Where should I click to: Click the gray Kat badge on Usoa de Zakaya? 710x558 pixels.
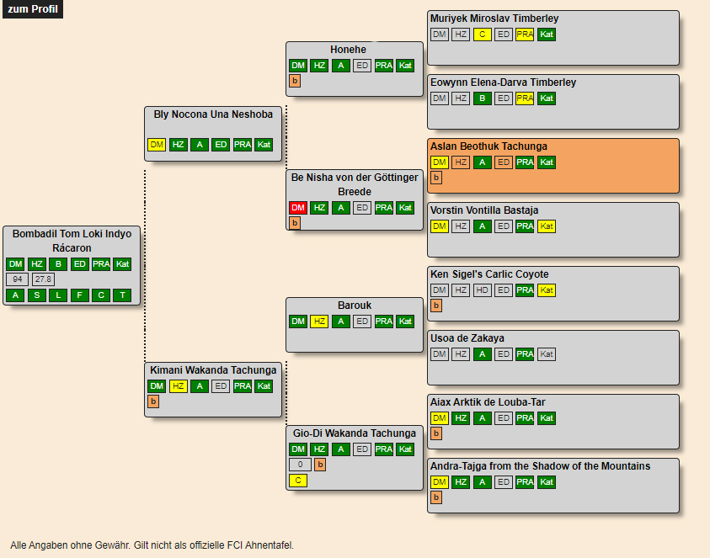click(547, 354)
